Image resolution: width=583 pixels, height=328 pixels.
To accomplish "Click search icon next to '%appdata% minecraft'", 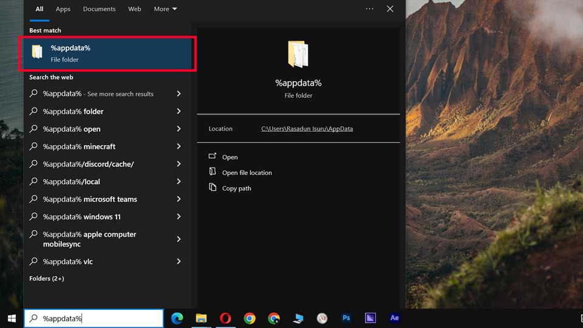I will point(33,146).
